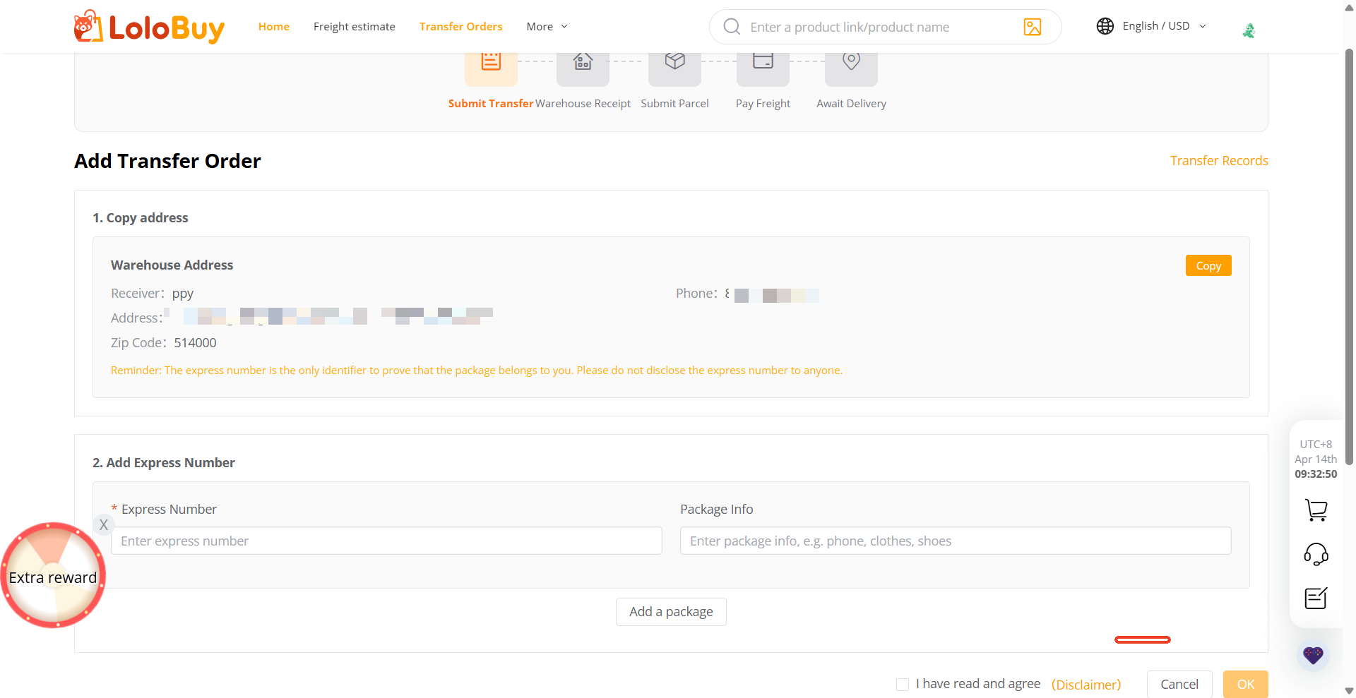Click the purple heart floating icon
This screenshot has height=698, width=1356.
(x=1313, y=656)
